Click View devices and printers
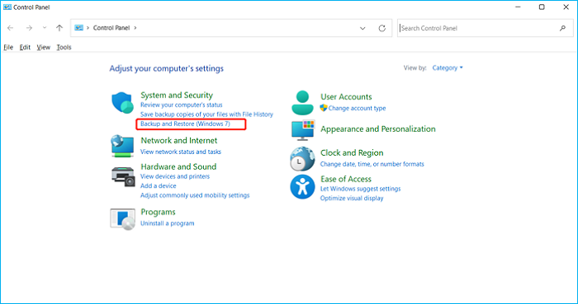This screenshot has height=304, width=578. [175, 176]
